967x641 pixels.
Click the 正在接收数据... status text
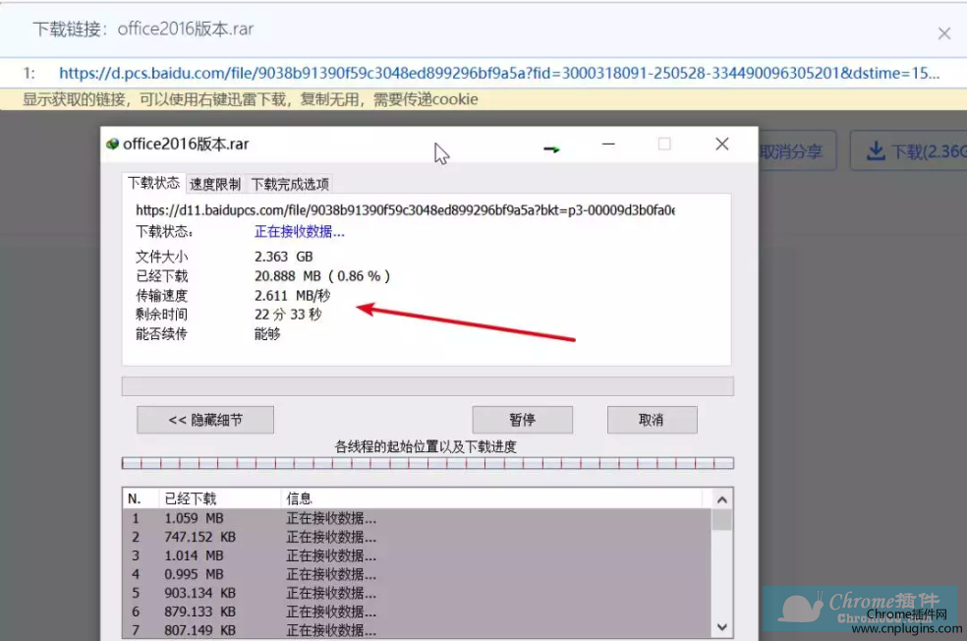point(300,232)
